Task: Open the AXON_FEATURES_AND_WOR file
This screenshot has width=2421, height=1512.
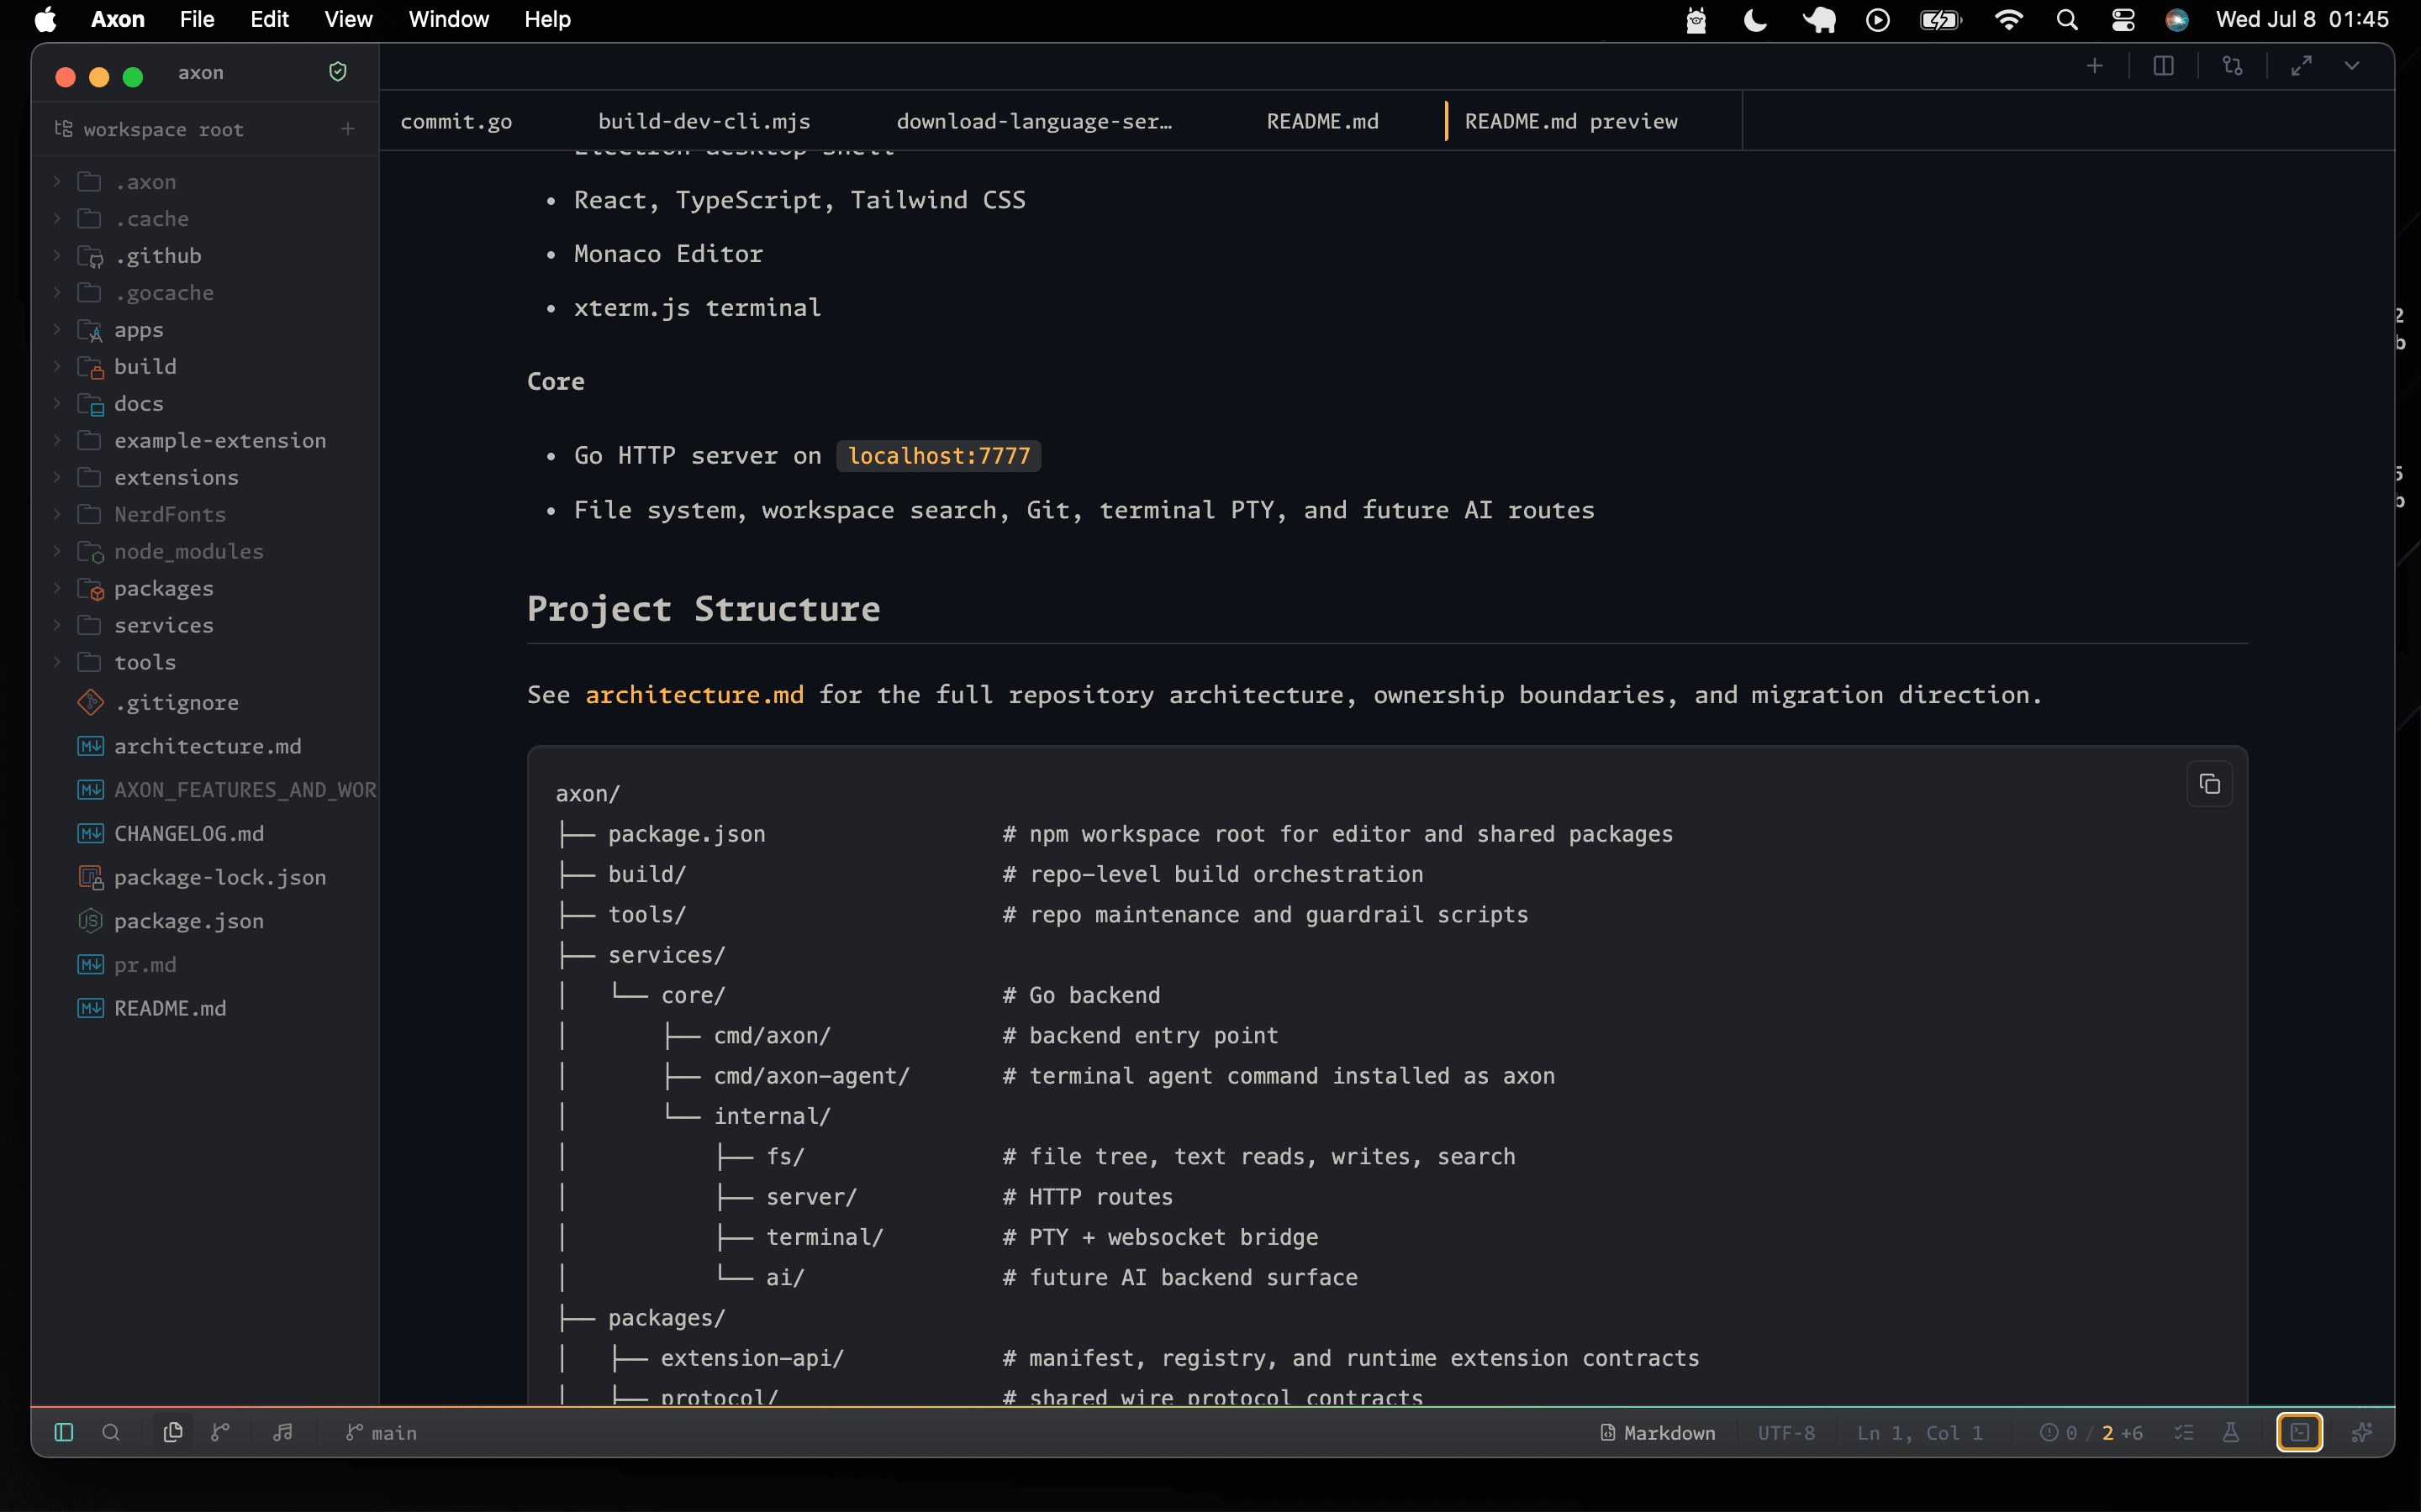Action: pyautogui.click(x=205, y=790)
